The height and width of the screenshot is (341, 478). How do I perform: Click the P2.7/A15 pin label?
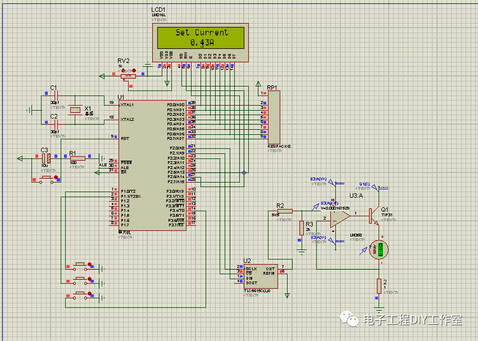point(176,182)
